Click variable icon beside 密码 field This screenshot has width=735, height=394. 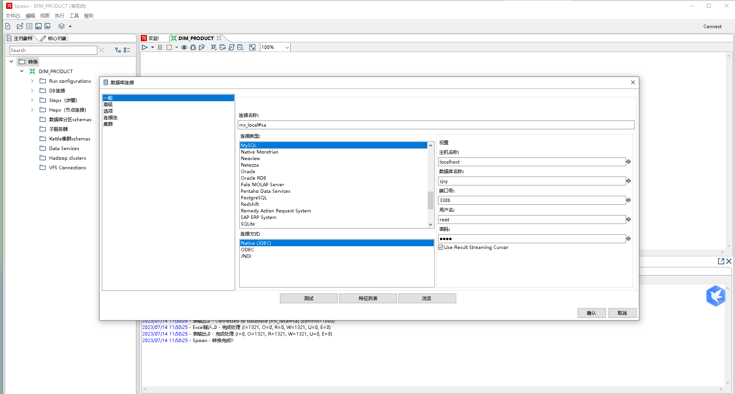[628, 239]
